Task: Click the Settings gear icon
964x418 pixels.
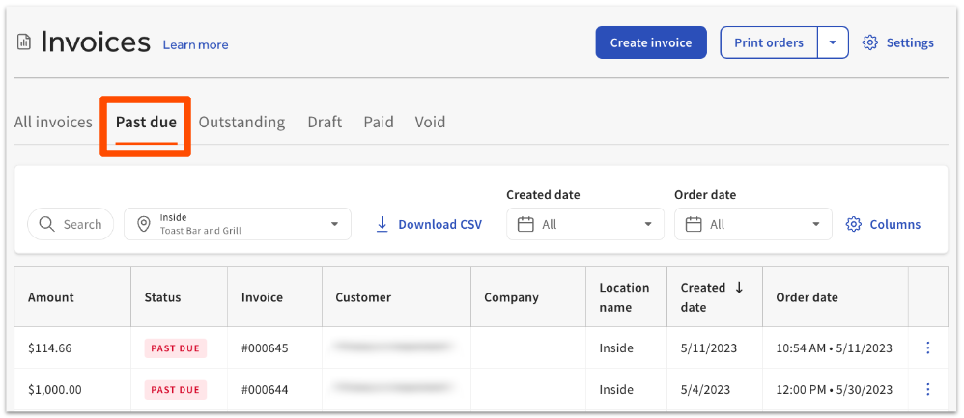Action: click(x=869, y=43)
